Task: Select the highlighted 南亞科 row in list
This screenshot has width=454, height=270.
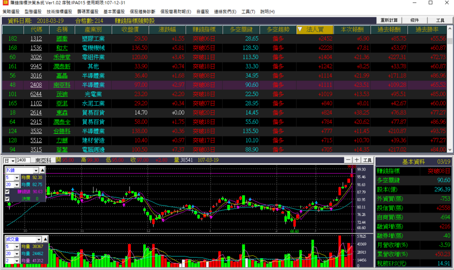Action: [224, 85]
